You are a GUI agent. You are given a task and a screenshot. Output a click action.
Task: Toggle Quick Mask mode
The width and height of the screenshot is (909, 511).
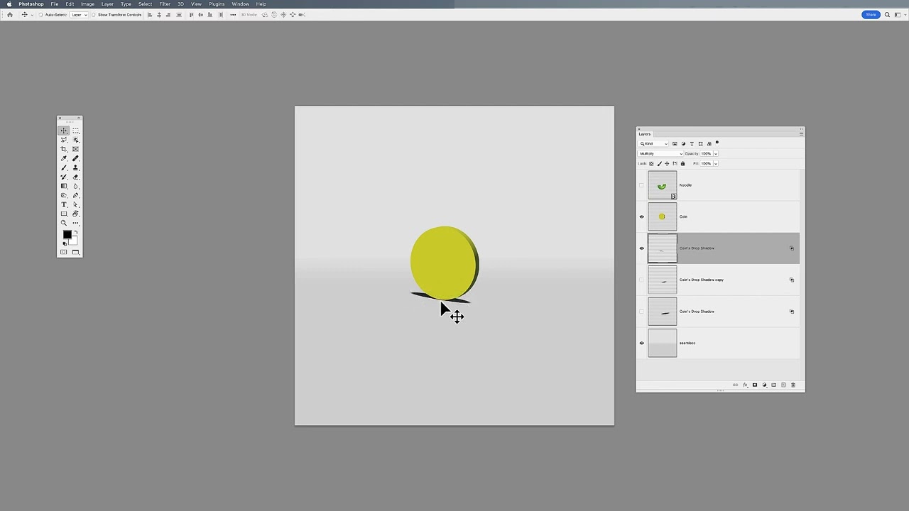(x=64, y=252)
